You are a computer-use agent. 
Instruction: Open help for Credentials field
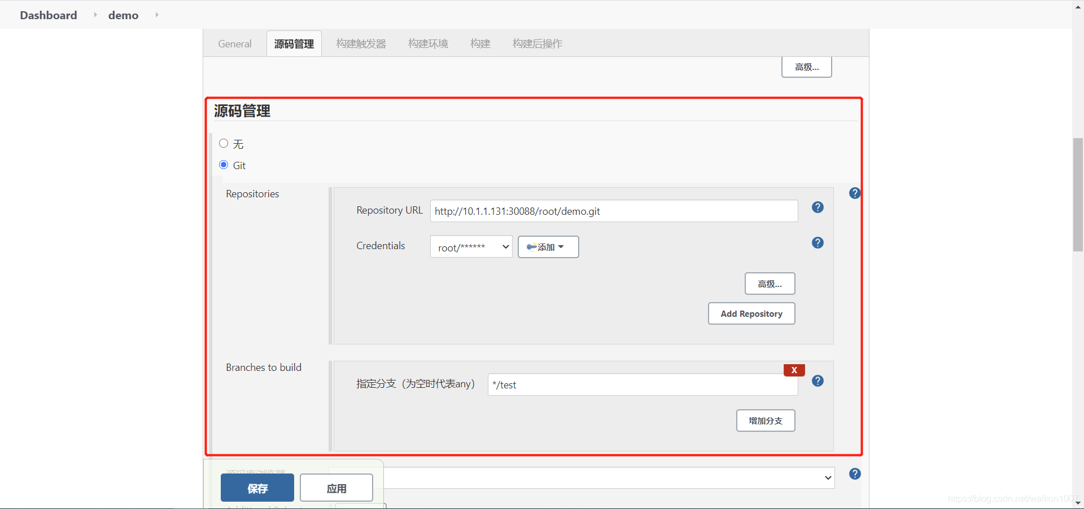[x=818, y=243]
